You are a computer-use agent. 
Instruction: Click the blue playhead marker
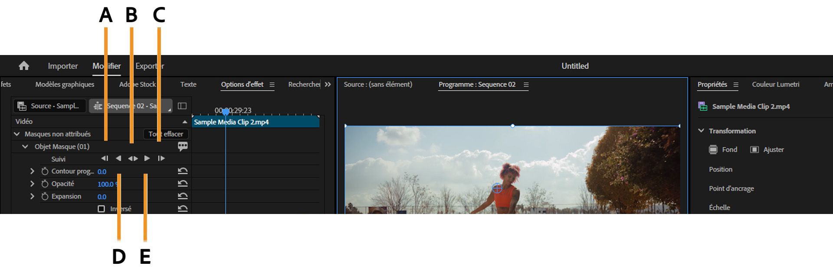point(226,112)
